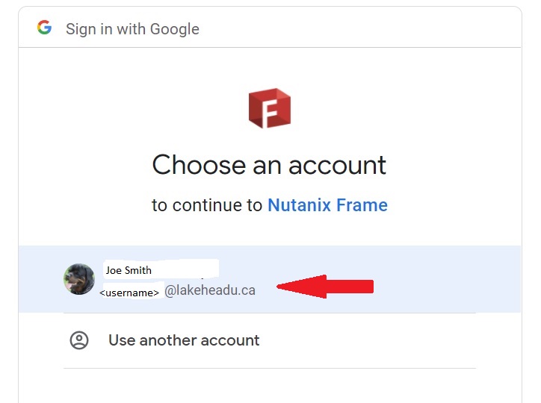
Task: Click empty space right of Use another account
Action: 374,340
